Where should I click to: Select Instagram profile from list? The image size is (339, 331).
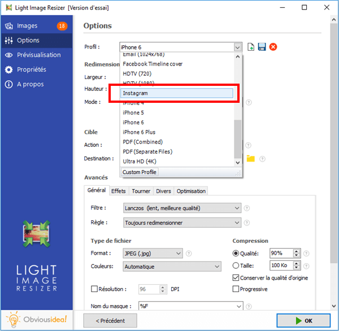pyautogui.click(x=177, y=93)
